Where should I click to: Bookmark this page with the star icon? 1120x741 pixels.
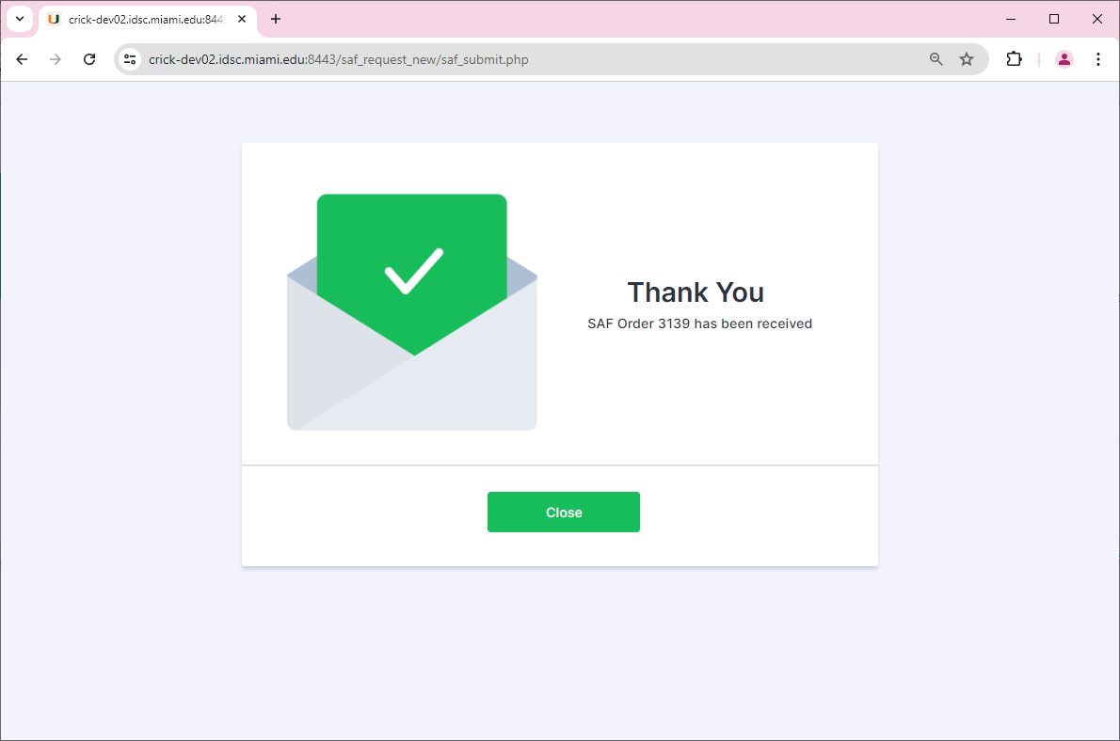967,59
